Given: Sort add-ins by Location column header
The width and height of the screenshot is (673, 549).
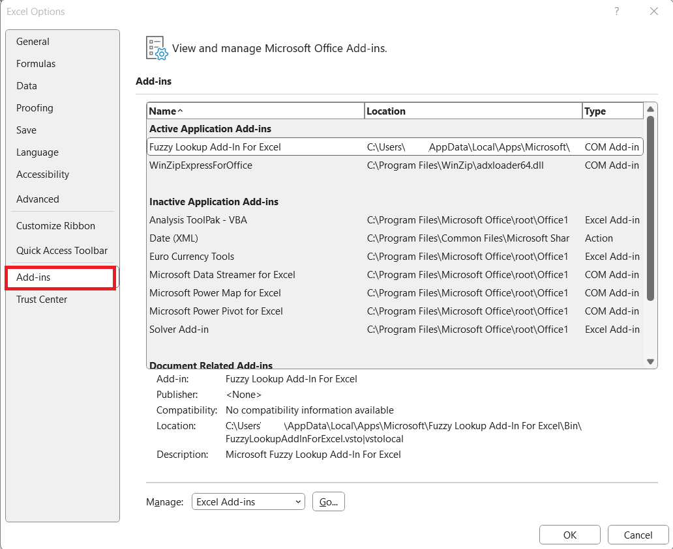Looking at the screenshot, I should click(x=473, y=111).
